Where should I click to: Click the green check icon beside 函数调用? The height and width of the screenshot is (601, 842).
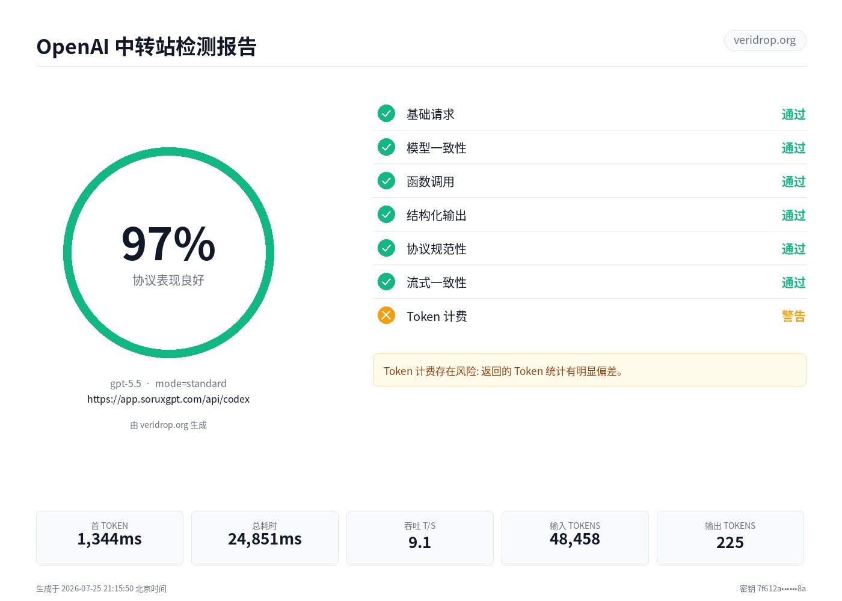386,181
